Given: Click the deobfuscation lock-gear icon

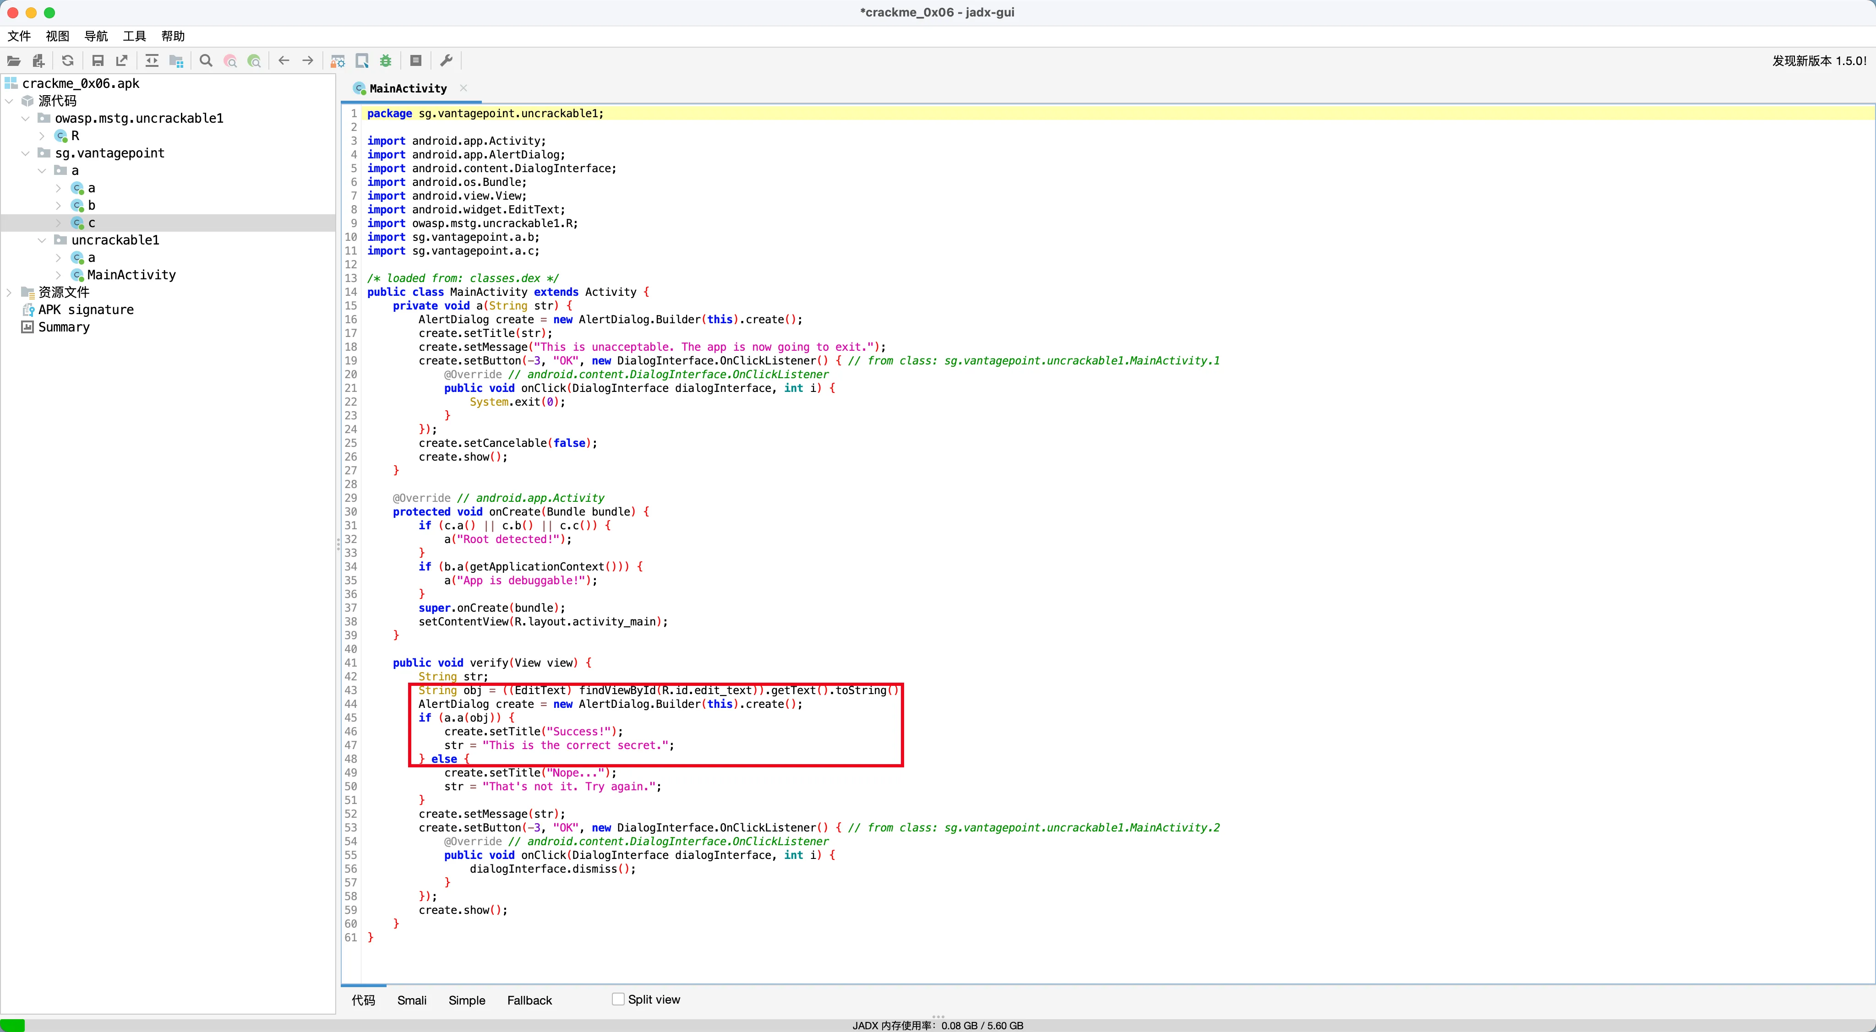Looking at the screenshot, I should [337, 61].
